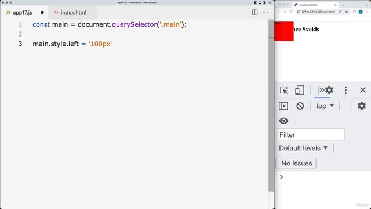The height and width of the screenshot is (209, 371).
Task: Show the console sidebar
Action: tap(283, 106)
